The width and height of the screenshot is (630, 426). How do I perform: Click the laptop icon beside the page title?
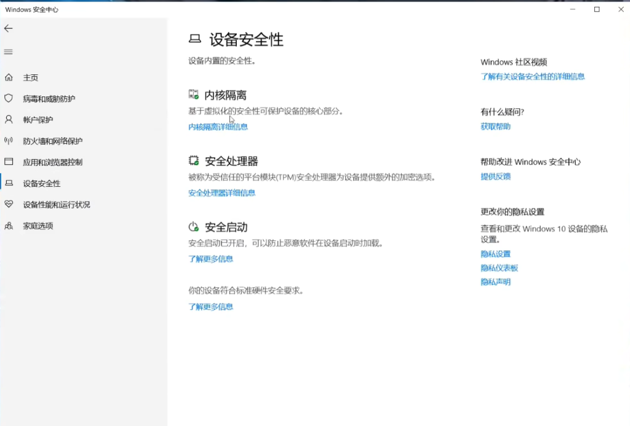(195, 39)
